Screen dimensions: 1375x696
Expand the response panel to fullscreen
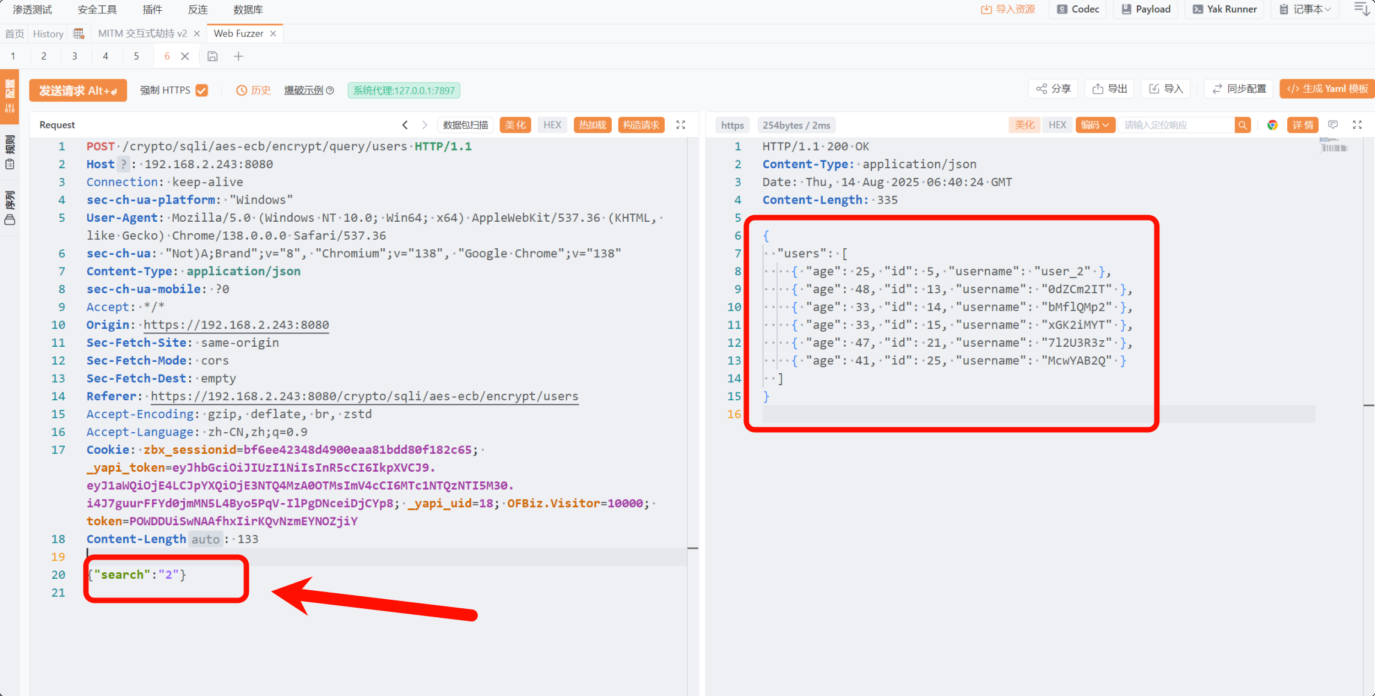tap(1358, 125)
